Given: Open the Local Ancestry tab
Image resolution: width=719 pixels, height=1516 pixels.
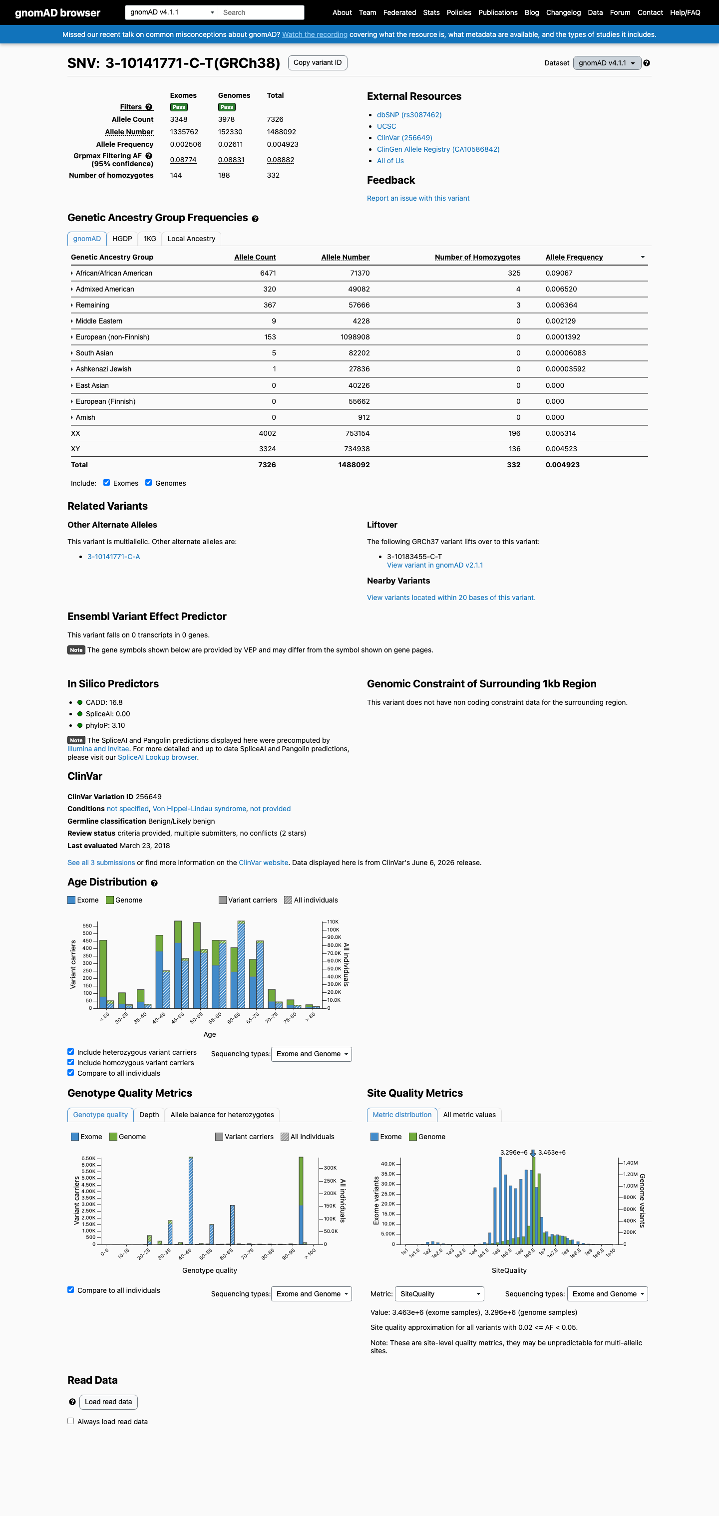Looking at the screenshot, I should click(191, 238).
